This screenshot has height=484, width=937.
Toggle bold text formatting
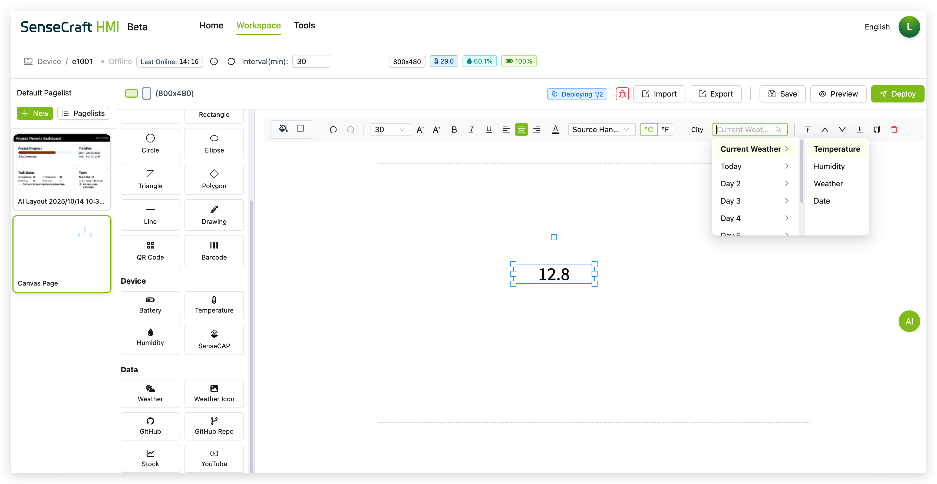pyautogui.click(x=454, y=130)
